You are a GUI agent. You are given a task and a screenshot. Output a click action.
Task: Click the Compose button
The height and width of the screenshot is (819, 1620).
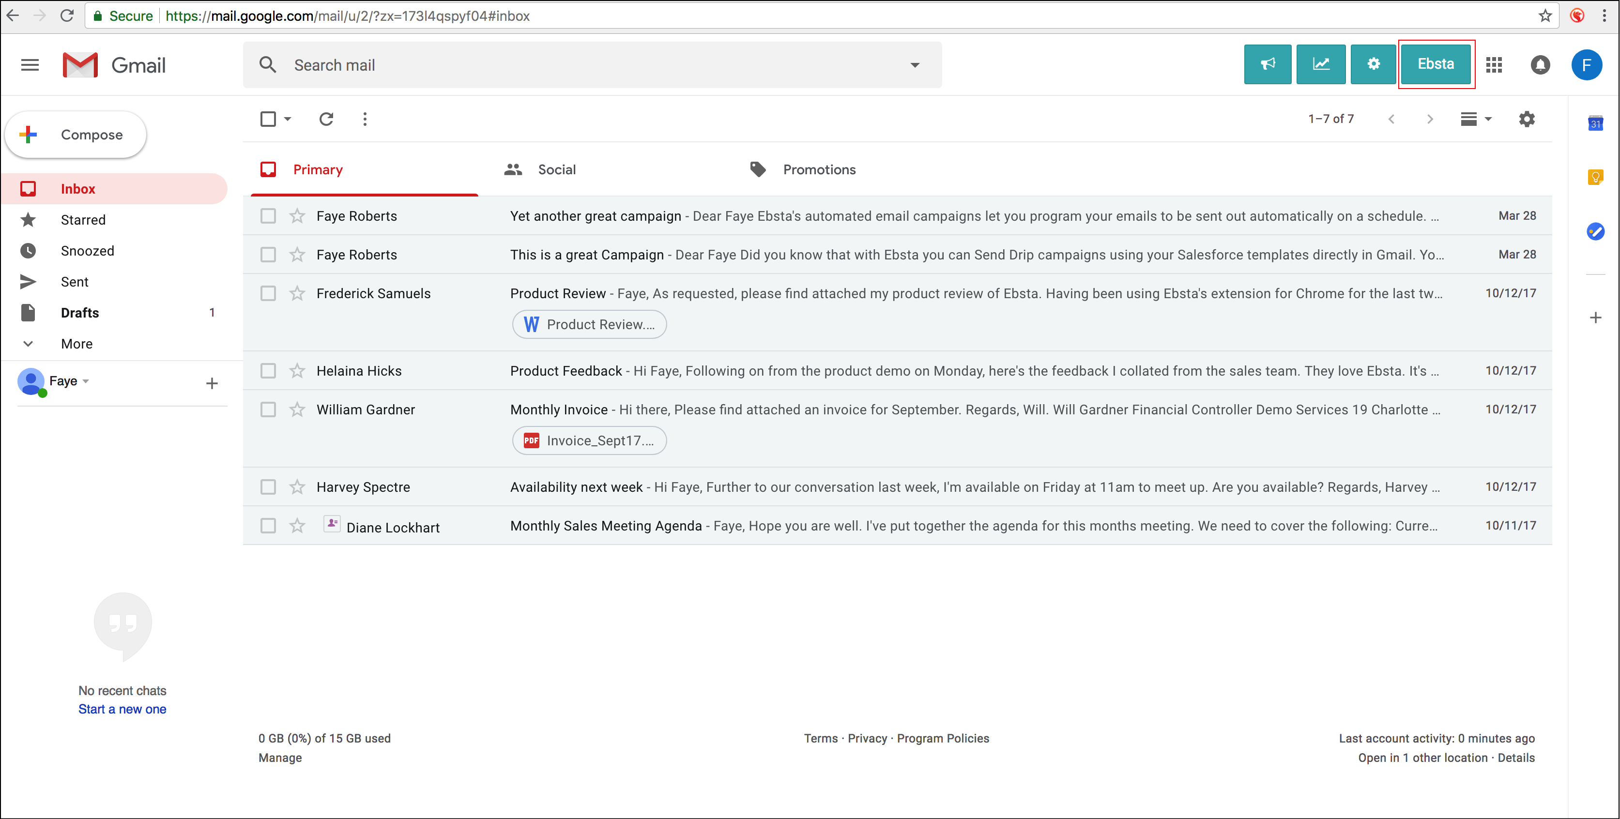[76, 135]
